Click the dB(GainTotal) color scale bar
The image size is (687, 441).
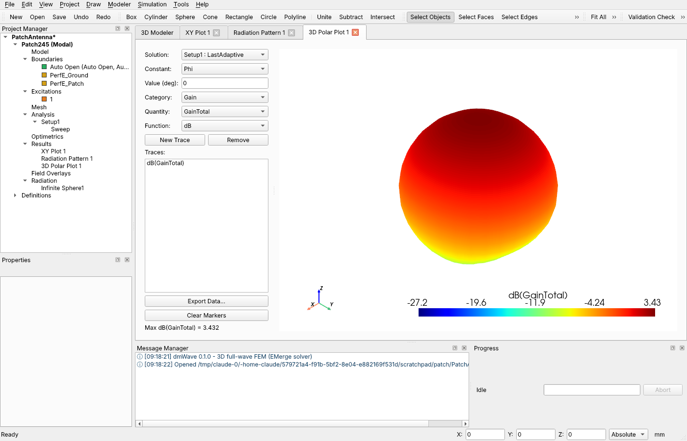(x=536, y=312)
